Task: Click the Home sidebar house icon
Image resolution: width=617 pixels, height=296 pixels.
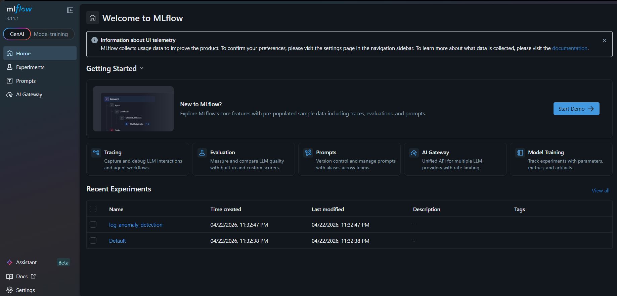Action: tap(10, 53)
